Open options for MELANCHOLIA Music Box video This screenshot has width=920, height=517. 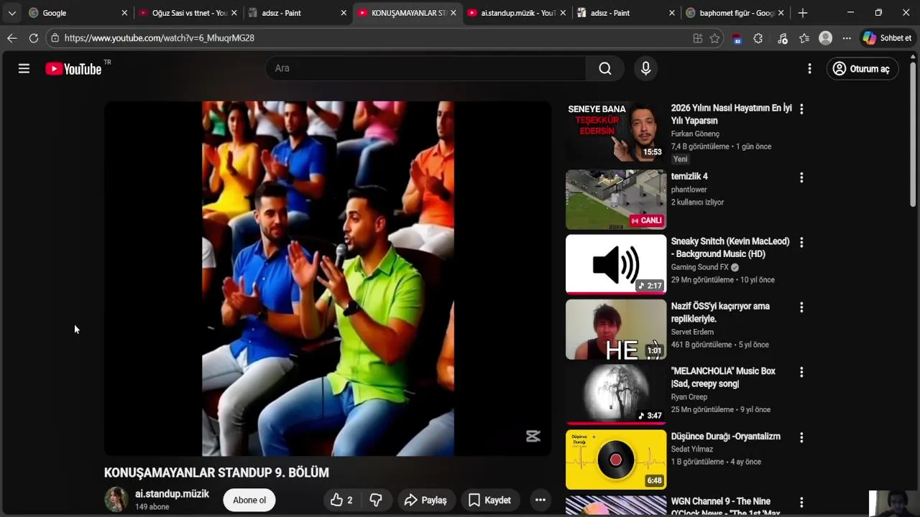tap(801, 372)
